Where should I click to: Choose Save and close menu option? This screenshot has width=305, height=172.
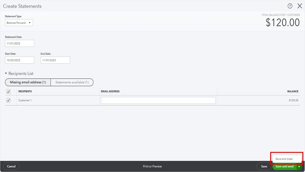coord(287,159)
